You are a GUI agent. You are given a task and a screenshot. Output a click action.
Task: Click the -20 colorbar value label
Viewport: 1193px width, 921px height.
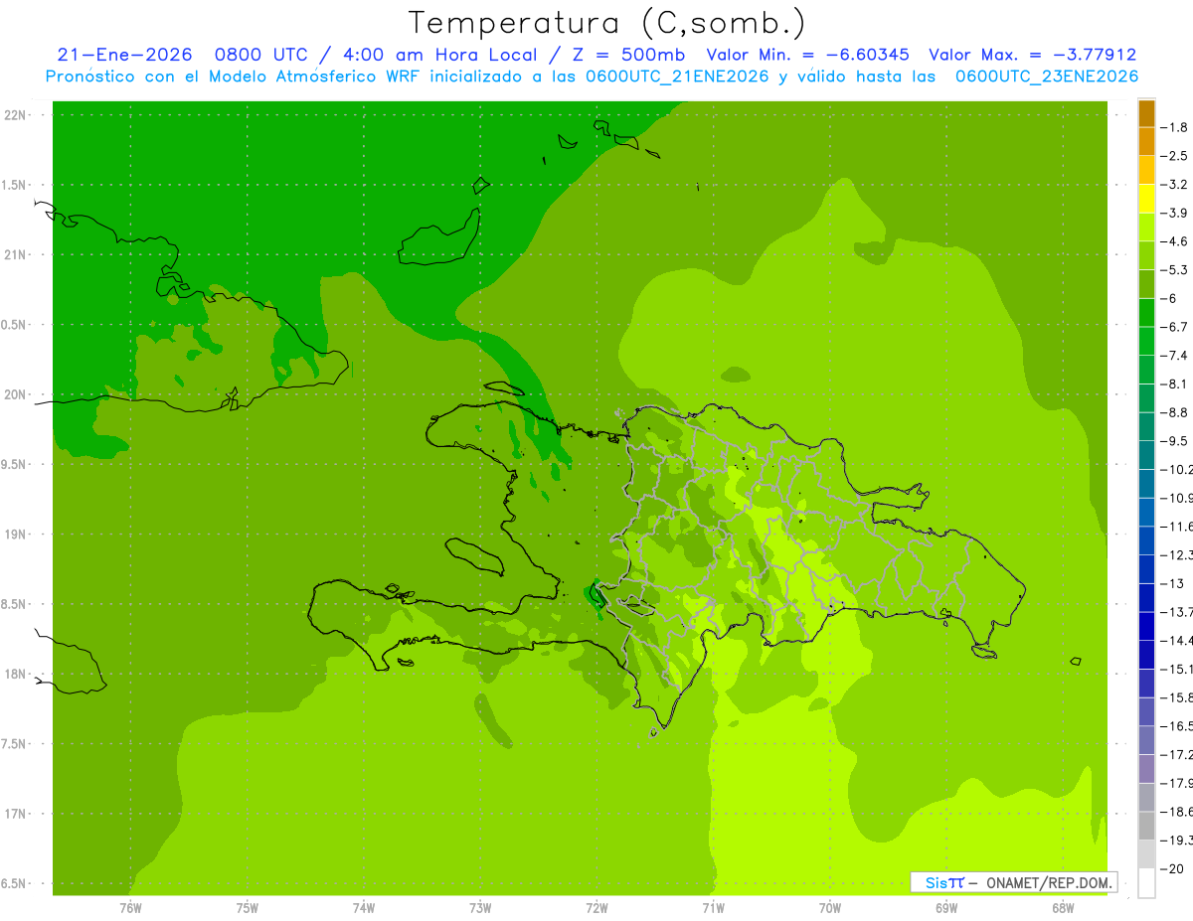[x=1173, y=868]
